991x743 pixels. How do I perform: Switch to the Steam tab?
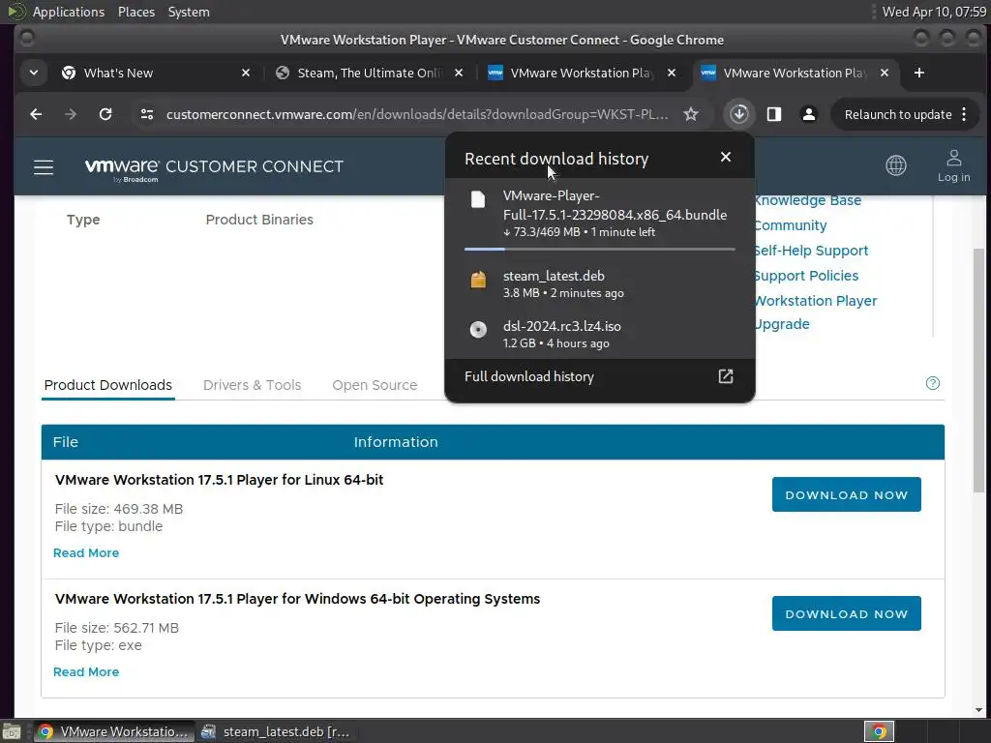pos(370,73)
